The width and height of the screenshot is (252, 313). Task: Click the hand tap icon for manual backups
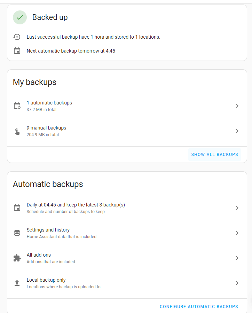point(17,131)
